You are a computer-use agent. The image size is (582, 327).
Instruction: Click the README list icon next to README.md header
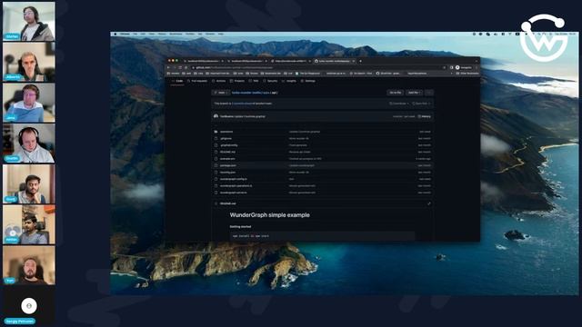[x=216, y=203]
